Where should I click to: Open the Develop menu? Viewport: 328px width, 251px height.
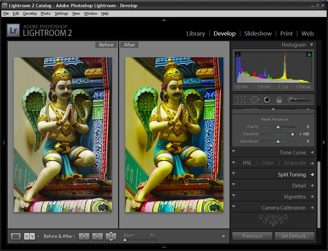(30, 13)
